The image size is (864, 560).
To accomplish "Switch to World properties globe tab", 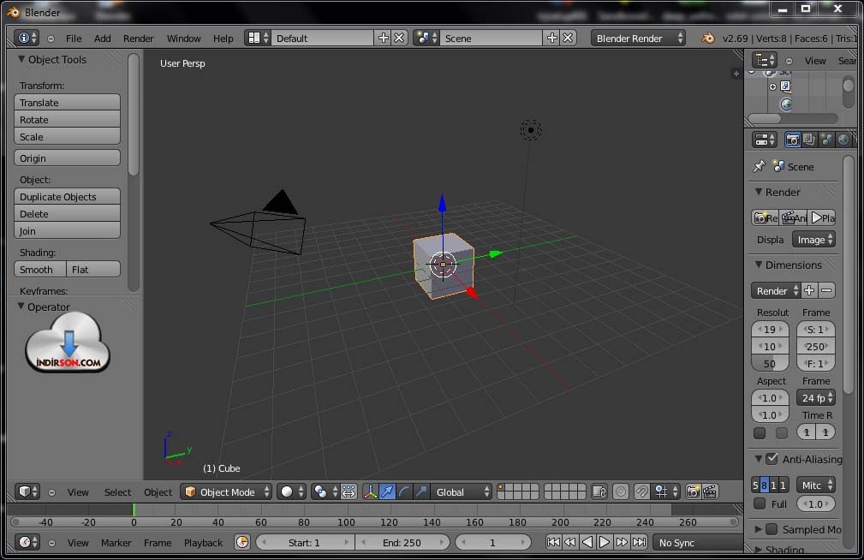I will pos(843,140).
